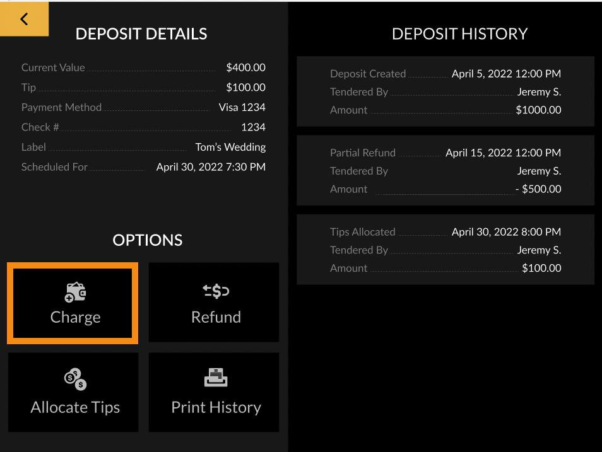Click the dollar-arrows icon on the Refund tile
602x452 pixels.
pyautogui.click(x=216, y=291)
